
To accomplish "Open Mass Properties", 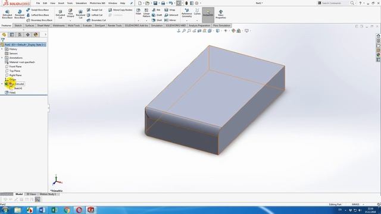I will point(221,14).
